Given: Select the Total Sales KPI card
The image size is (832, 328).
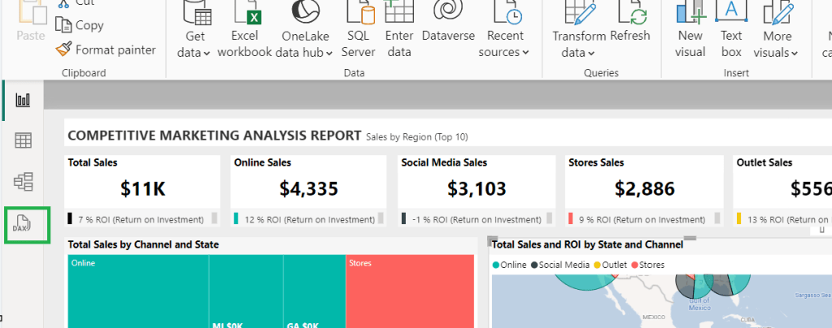Looking at the screenshot, I should pos(142,190).
